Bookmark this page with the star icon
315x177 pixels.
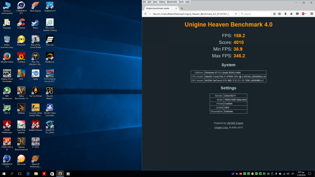click(x=275, y=14)
